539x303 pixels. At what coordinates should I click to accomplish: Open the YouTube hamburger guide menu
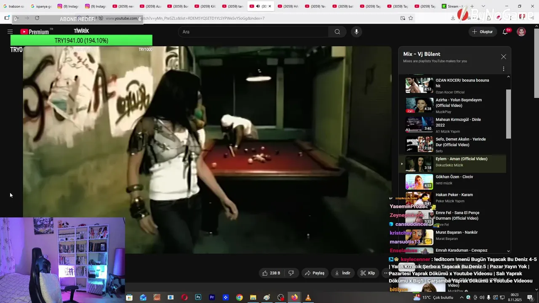click(x=10, y=32)
